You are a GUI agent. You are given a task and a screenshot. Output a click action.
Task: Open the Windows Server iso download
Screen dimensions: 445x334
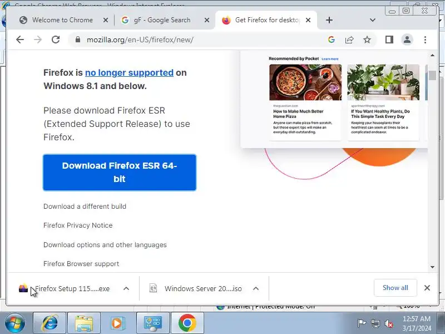[x=196, y=288]
